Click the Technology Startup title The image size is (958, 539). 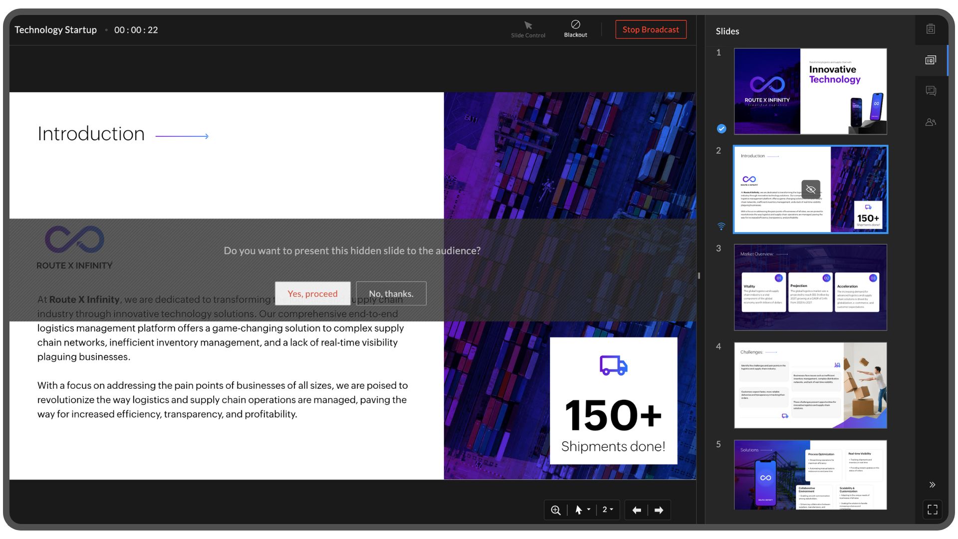(x=55, y=29)
